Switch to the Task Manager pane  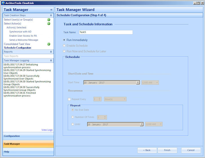pyautogui.click(x=28, y=144)
